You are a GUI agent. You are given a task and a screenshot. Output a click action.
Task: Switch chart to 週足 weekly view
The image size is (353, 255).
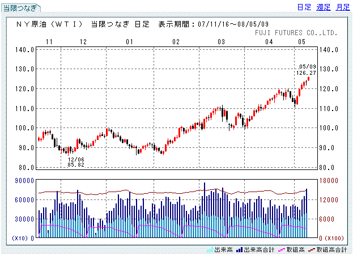tap(324, 7)
